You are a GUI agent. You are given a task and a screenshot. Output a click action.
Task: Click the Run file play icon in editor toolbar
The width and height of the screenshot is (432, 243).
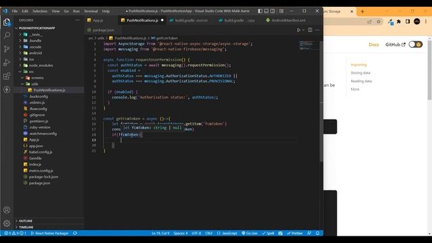coord(298,30)
